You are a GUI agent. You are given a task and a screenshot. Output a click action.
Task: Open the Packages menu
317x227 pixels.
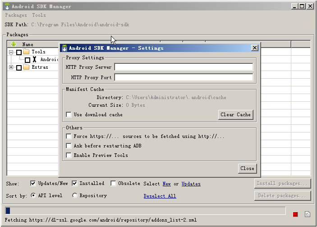click(16, 15)
